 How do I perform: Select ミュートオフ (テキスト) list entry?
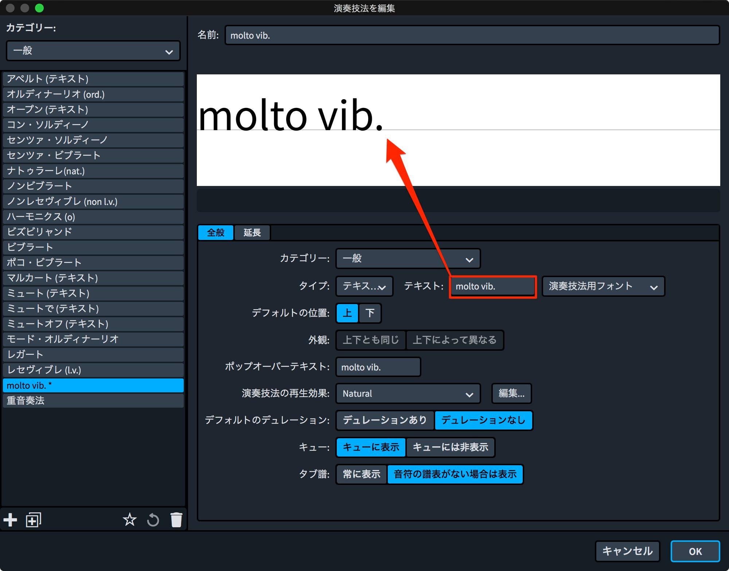click(x=93, y=324)
